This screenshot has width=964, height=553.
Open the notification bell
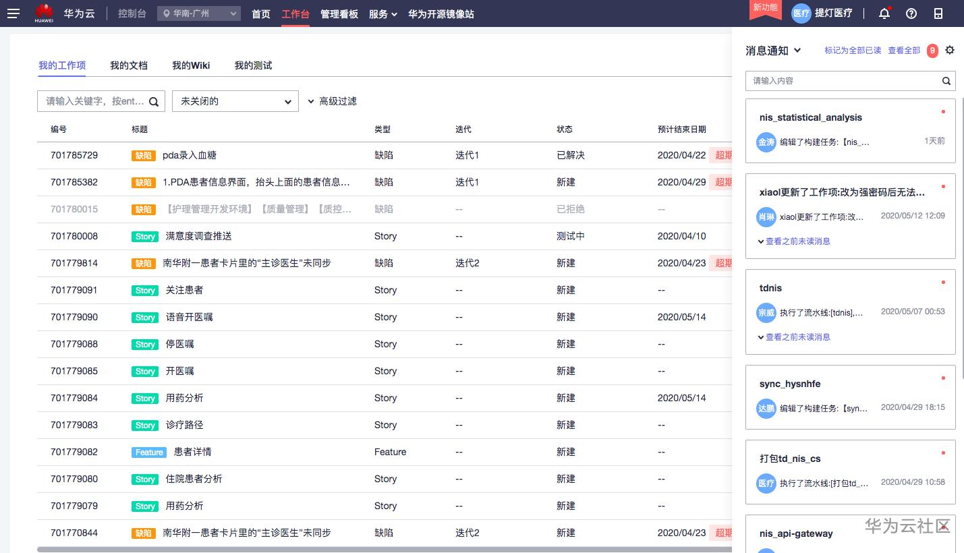coord(884,13)
